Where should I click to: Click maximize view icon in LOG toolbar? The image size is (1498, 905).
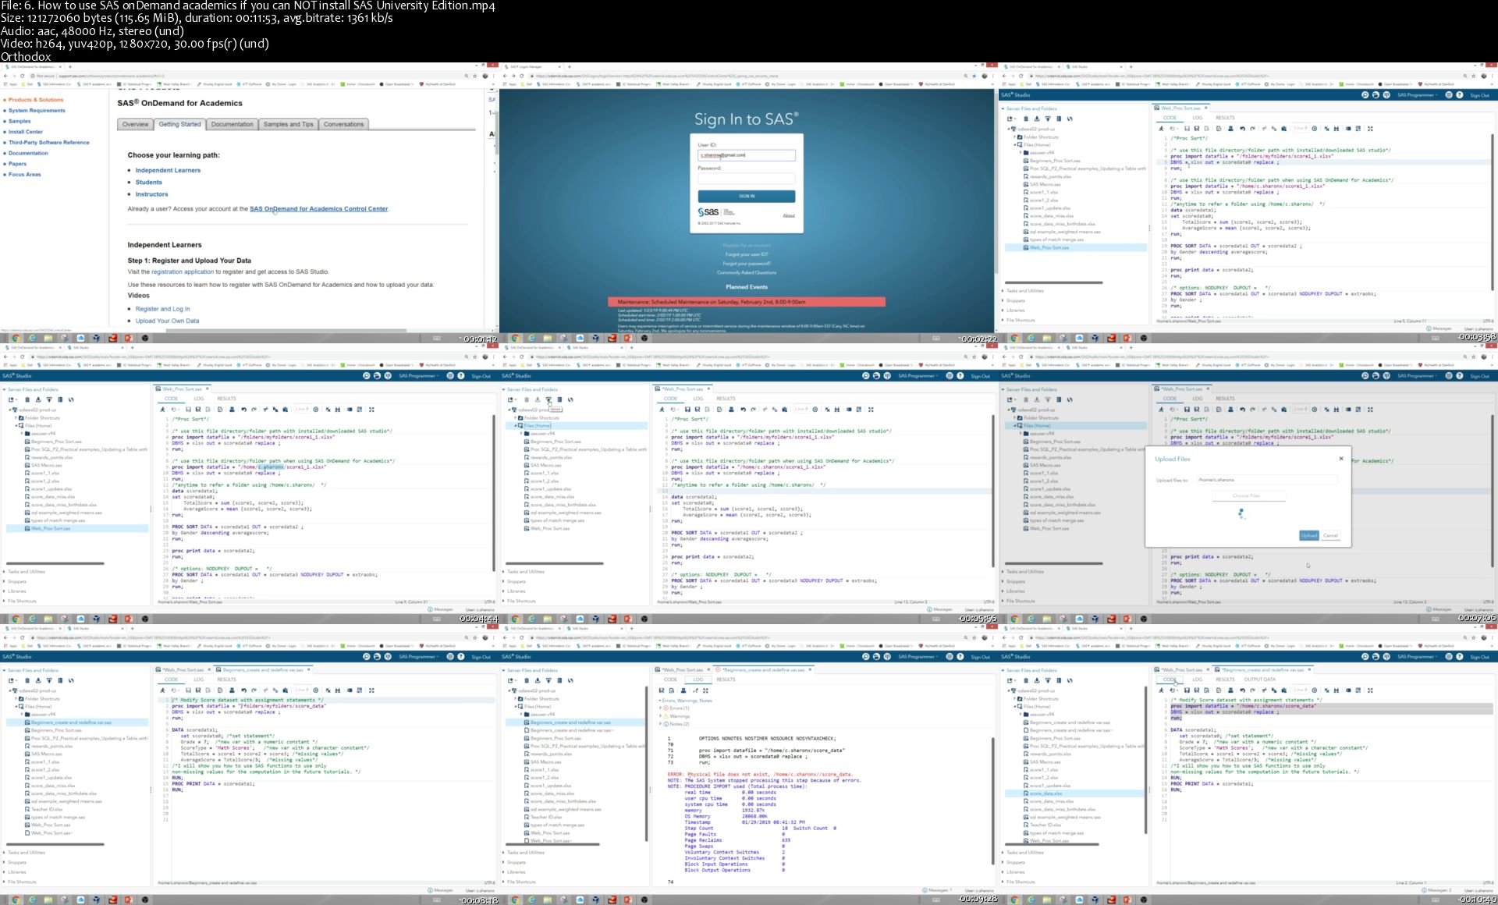(x=706, y=690)
